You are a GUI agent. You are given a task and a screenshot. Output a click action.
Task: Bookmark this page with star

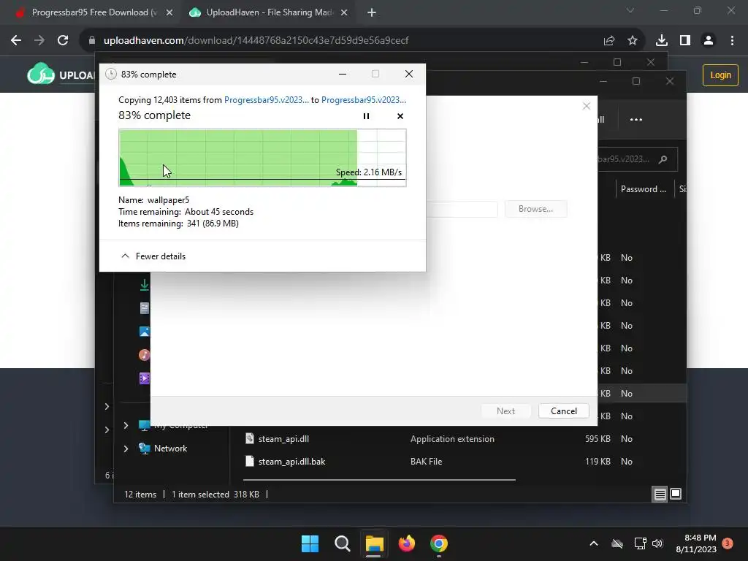click(x=633, y=41)
